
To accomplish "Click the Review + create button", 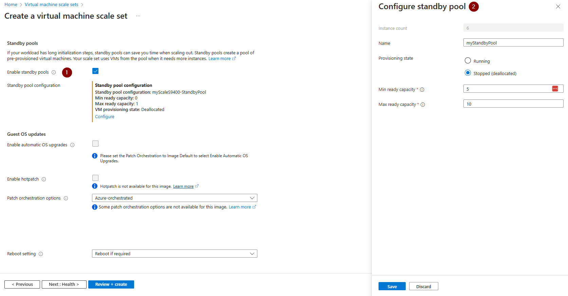I will tap(111, 284).
